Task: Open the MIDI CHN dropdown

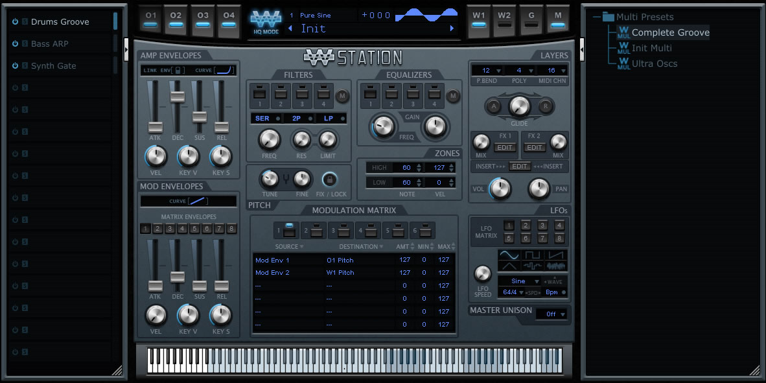Action: point(553,71)
